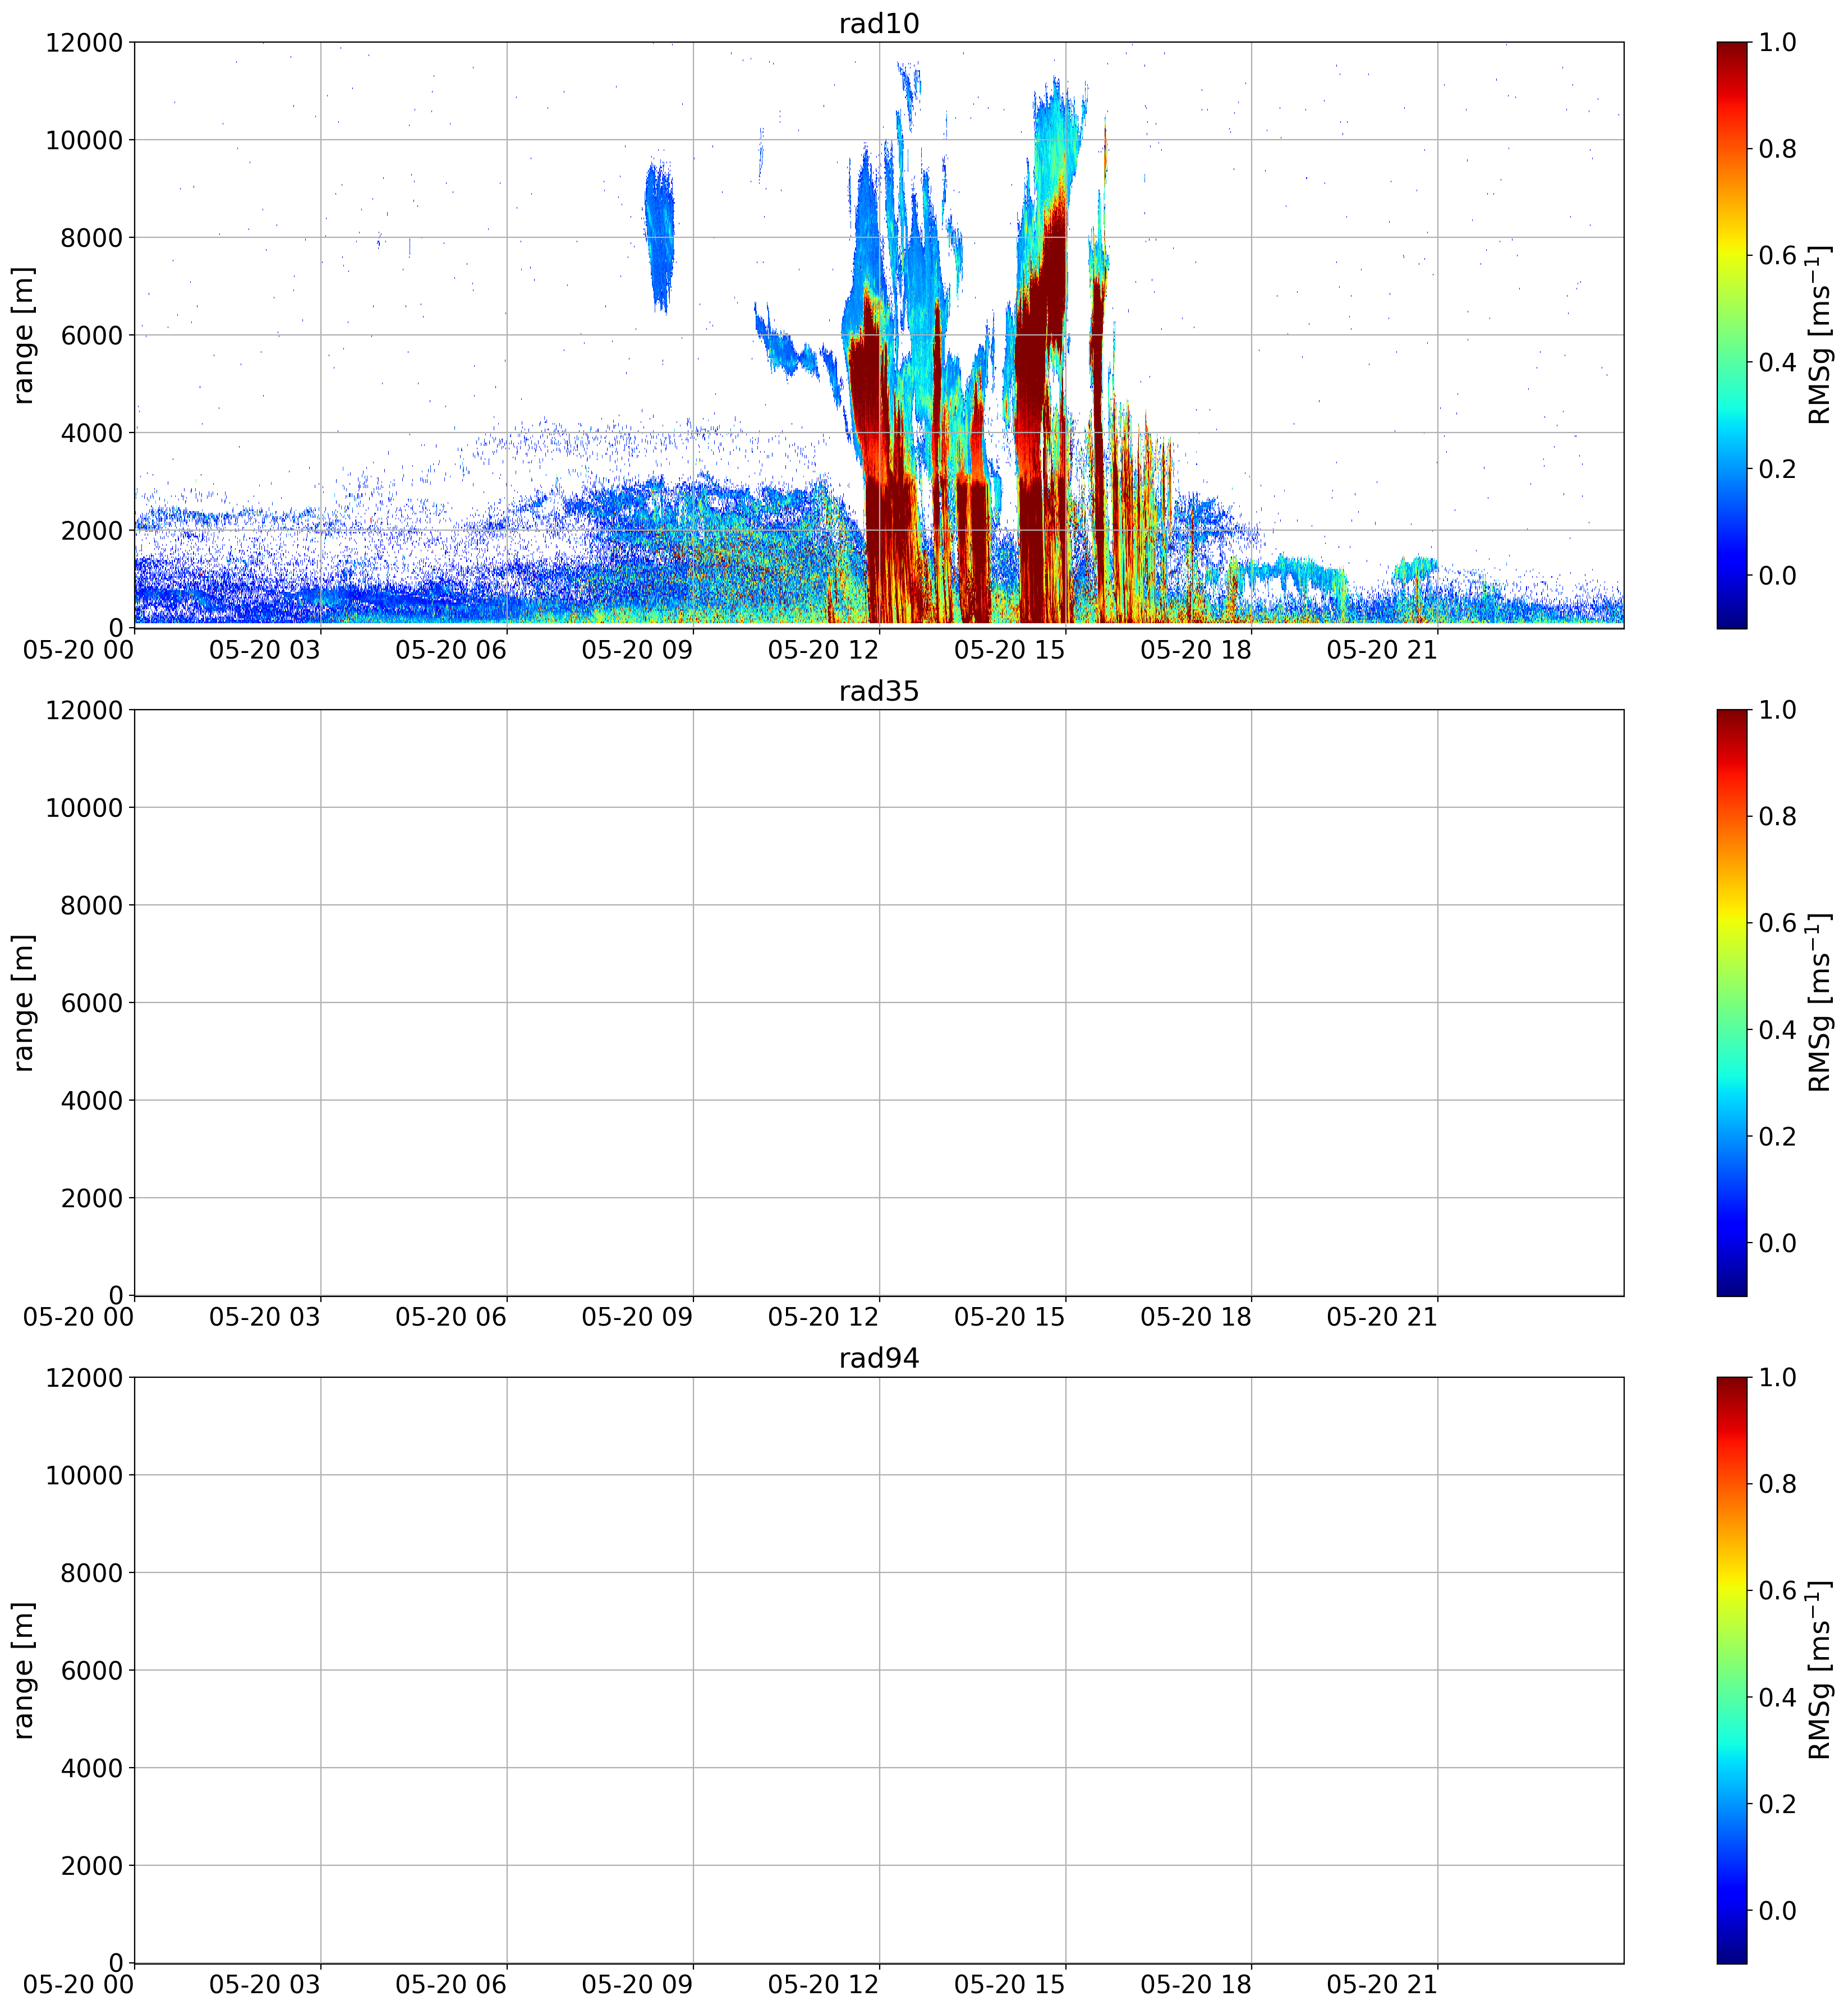Click the isolated blue cloud near 09h at 8000 m

659,236
